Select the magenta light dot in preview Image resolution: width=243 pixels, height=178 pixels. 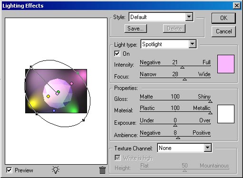(72, 83)
